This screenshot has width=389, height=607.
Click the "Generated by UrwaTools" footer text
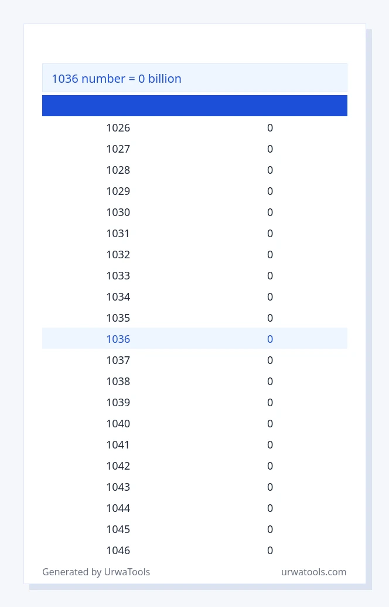coord(96,572)
